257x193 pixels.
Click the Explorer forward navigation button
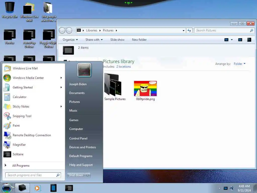pos(69,30)
